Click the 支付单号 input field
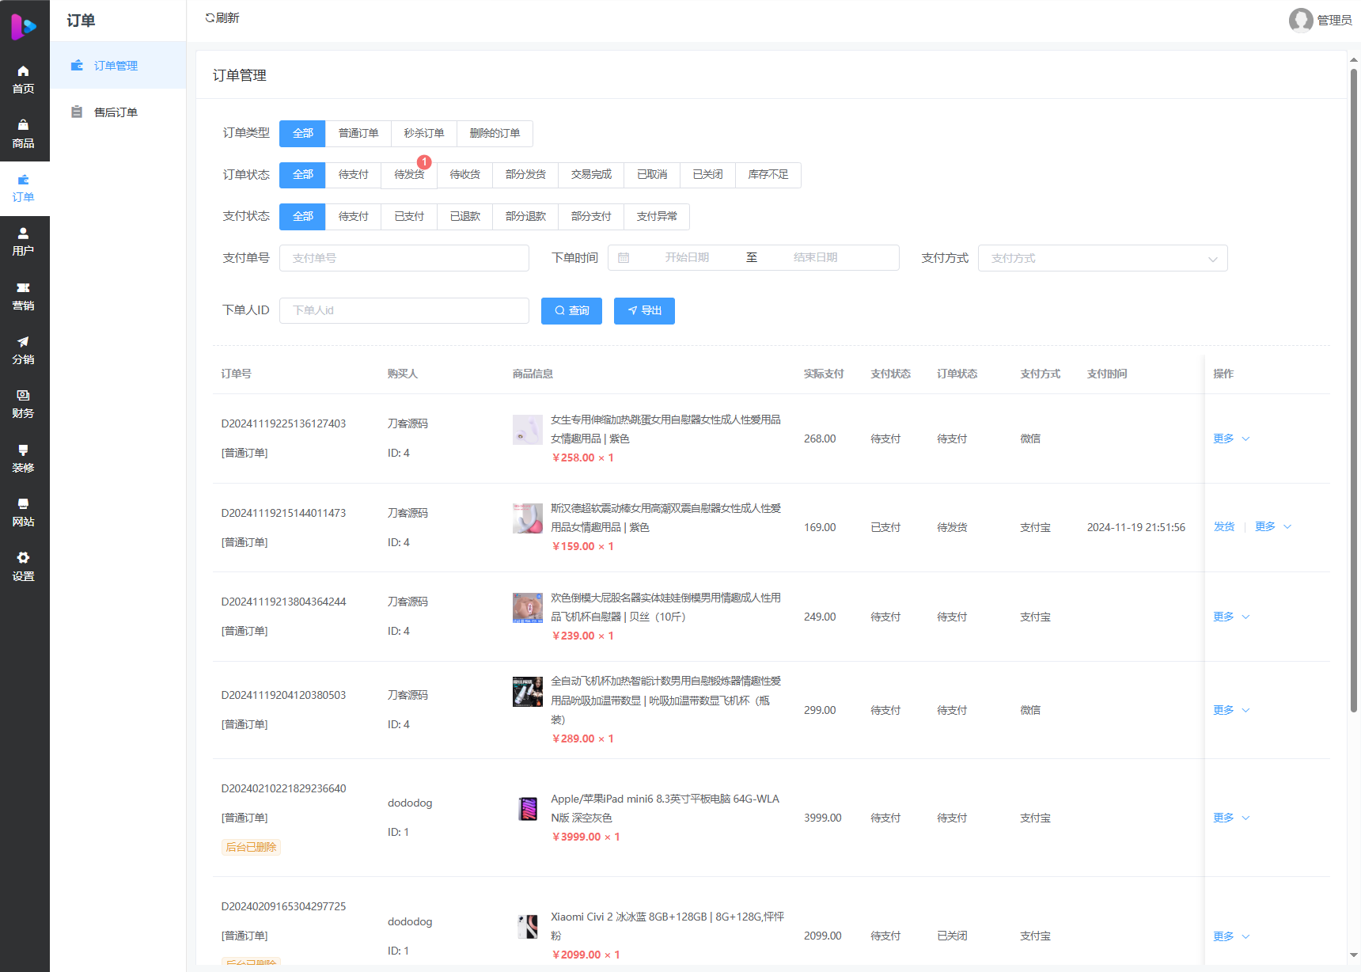 (x=404, y=259)
